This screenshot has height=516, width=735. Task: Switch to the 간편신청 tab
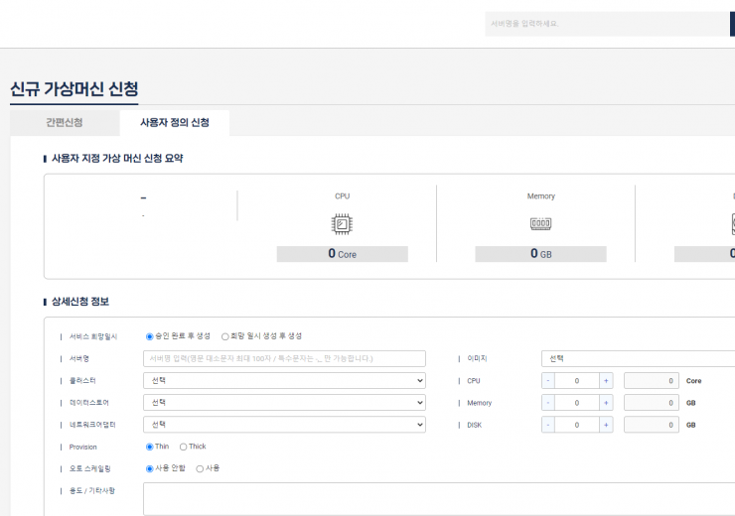pyautogui.click(x=64, y=123)
